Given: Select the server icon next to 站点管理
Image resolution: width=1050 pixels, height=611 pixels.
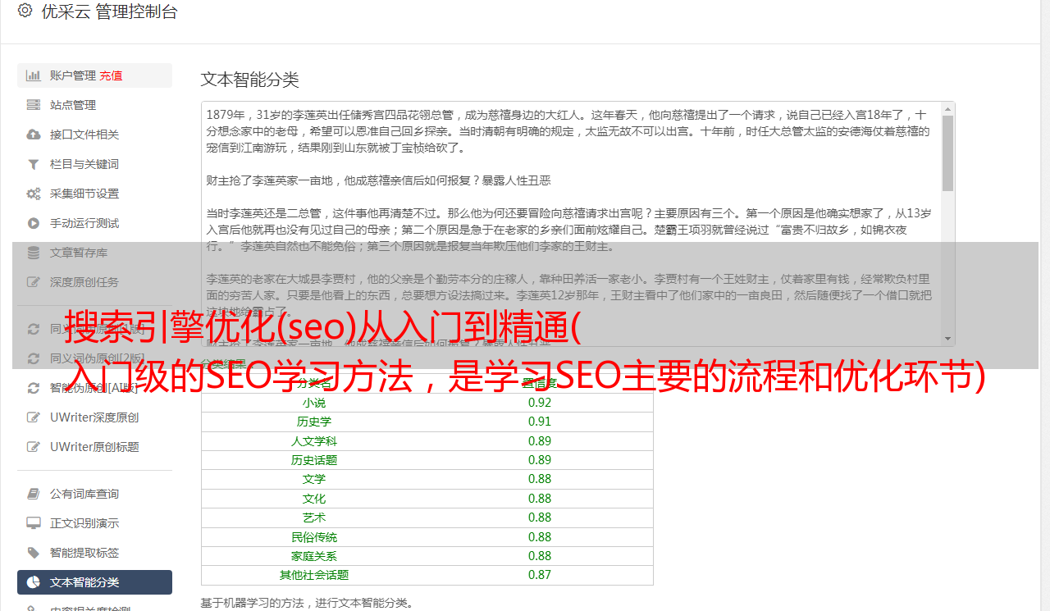Looking at the screenshot, I should click(x=34, y=105).
